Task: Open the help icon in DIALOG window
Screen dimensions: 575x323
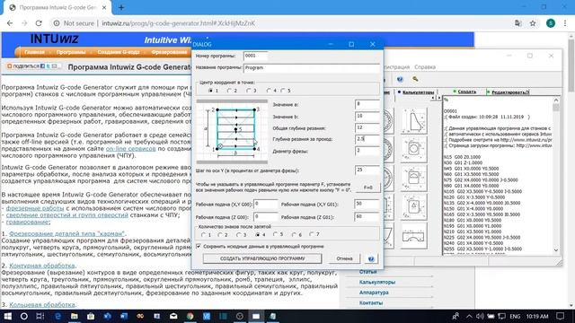Action: tap(371, 258)
